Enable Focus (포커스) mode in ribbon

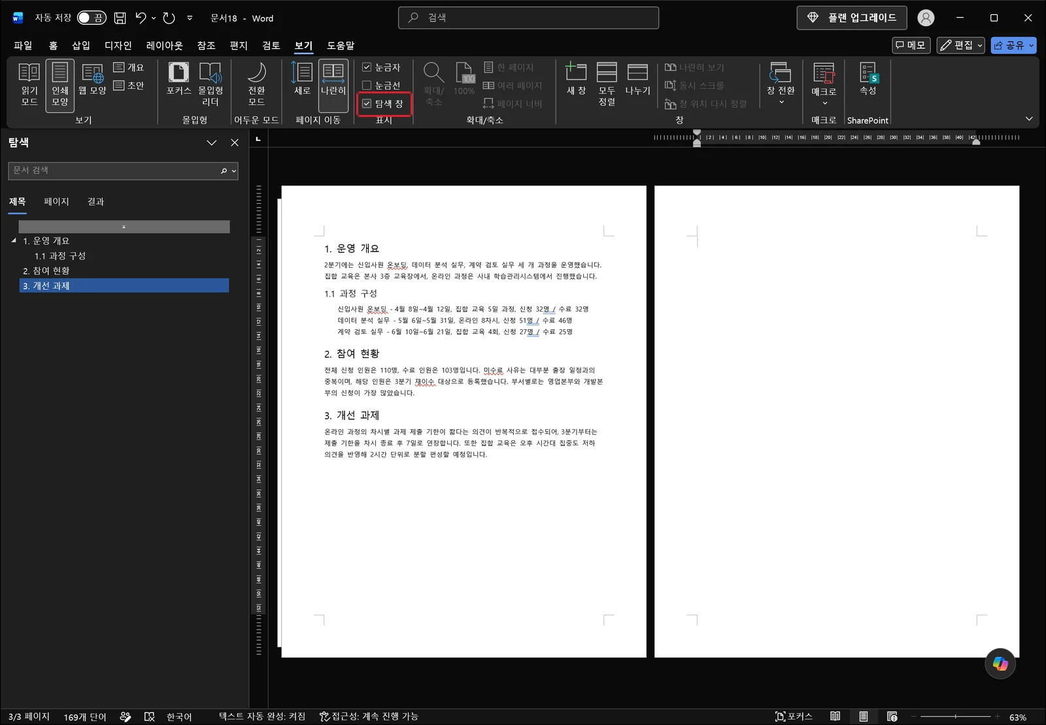click(178, 80)
